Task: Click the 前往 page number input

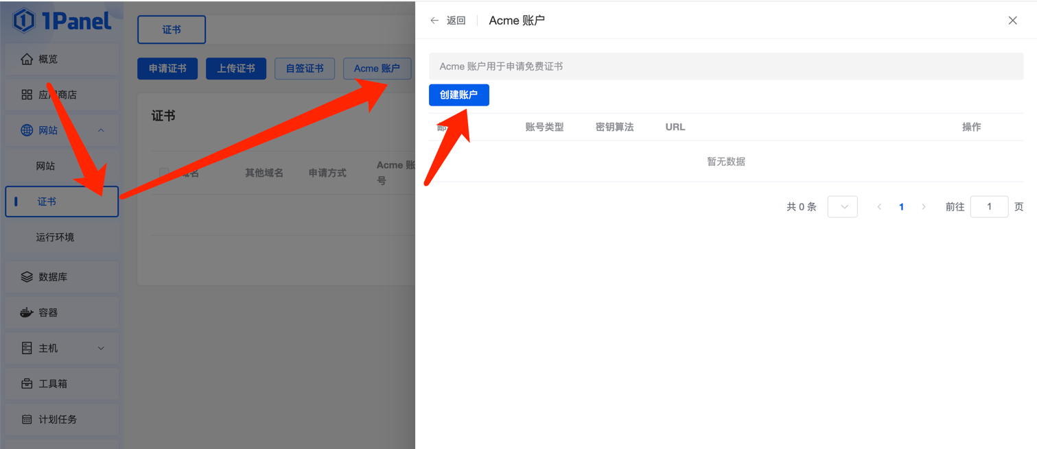Action: tap(989, 207)
